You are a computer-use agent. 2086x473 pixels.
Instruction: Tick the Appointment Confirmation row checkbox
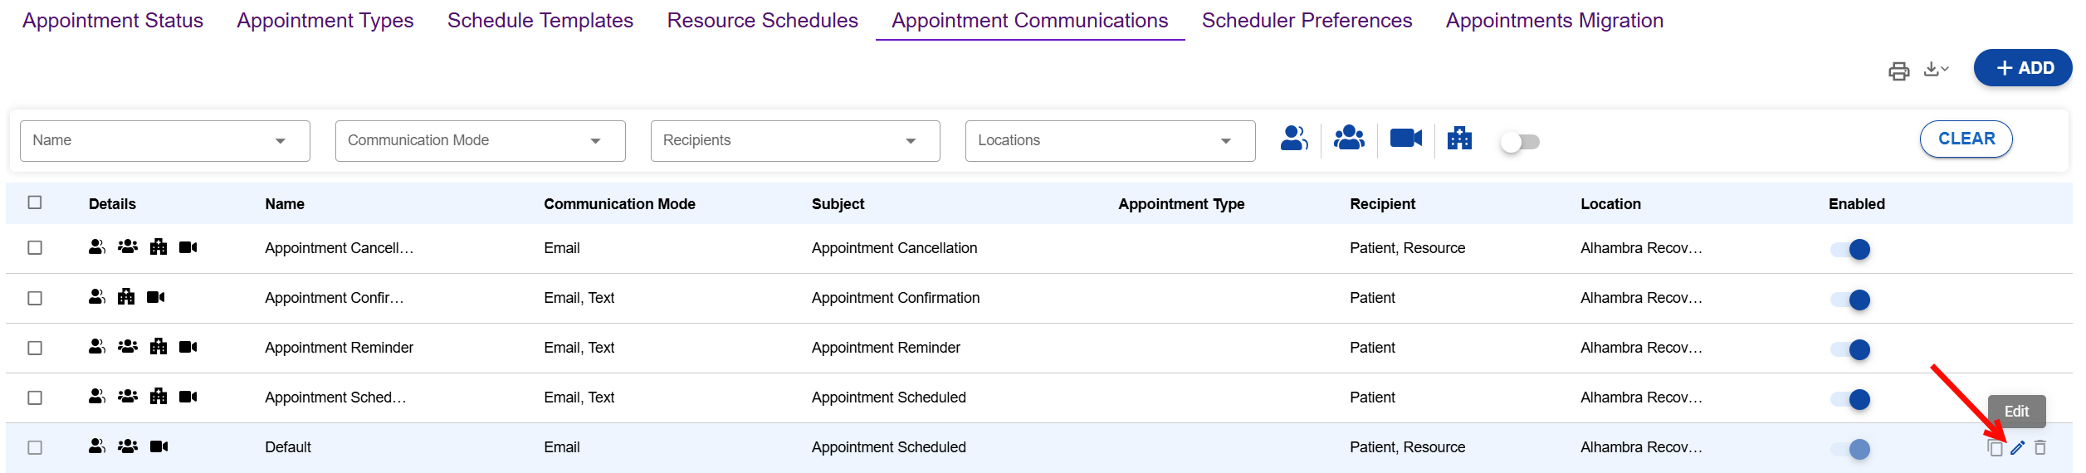[x=35, y=298]
